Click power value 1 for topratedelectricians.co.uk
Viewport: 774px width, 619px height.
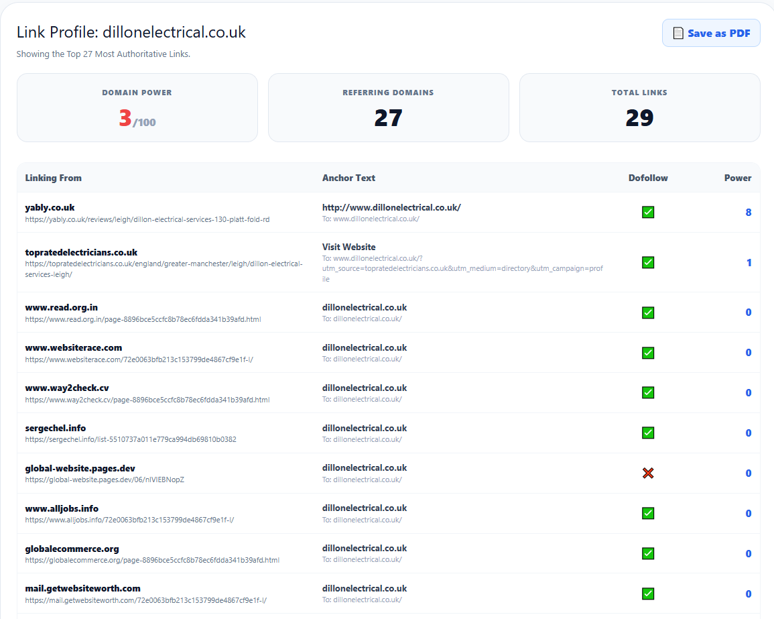(x=749, y=263)
